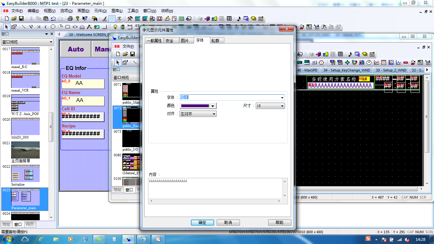This screenshot has height=244, width=434.
Task: Pick the Text tool with letter A
Action: click(89, 27)
